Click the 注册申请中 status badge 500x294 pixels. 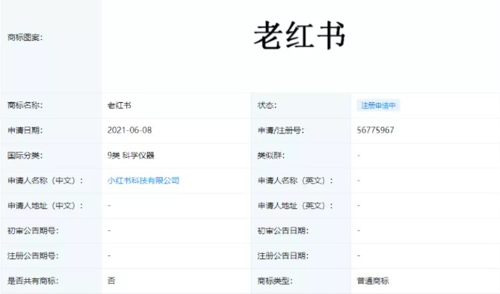click(x=378, y=105)
